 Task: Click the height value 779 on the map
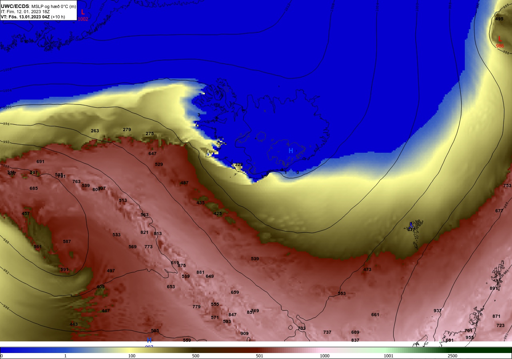[196, 307]
